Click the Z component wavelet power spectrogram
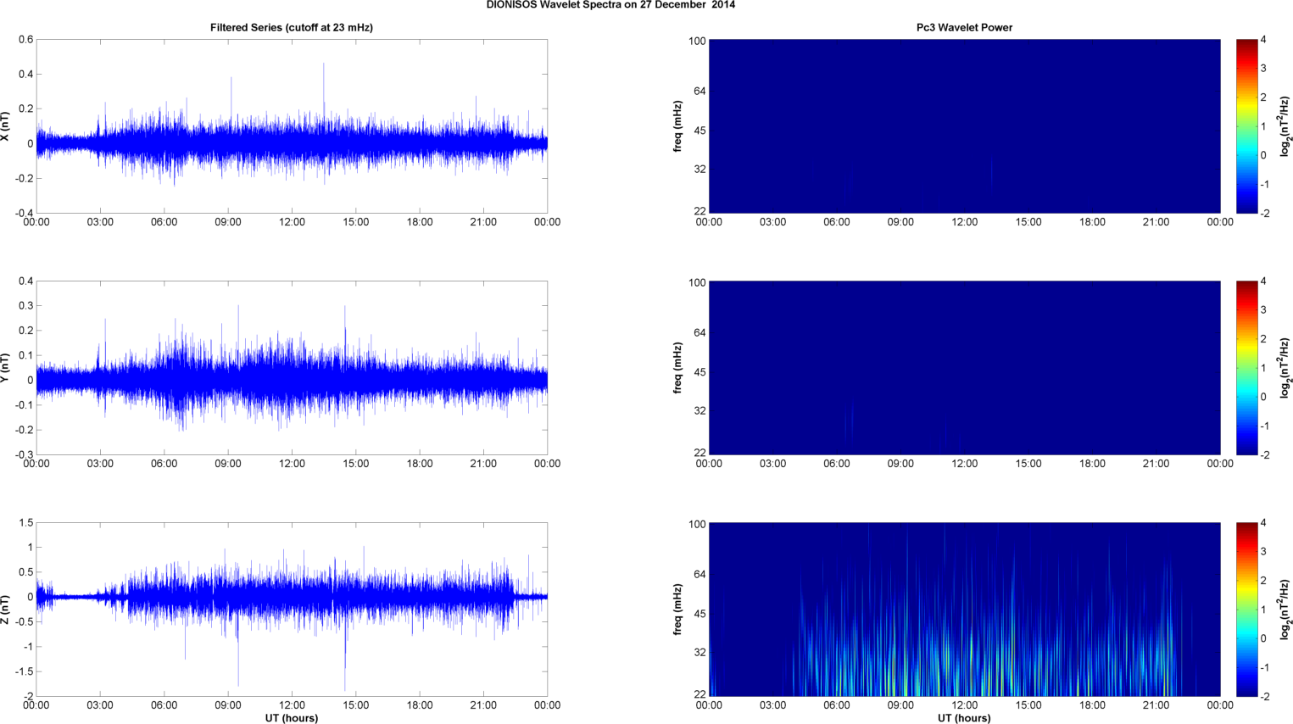Viewport: 1293px width, 724px height. coord(964,610)
